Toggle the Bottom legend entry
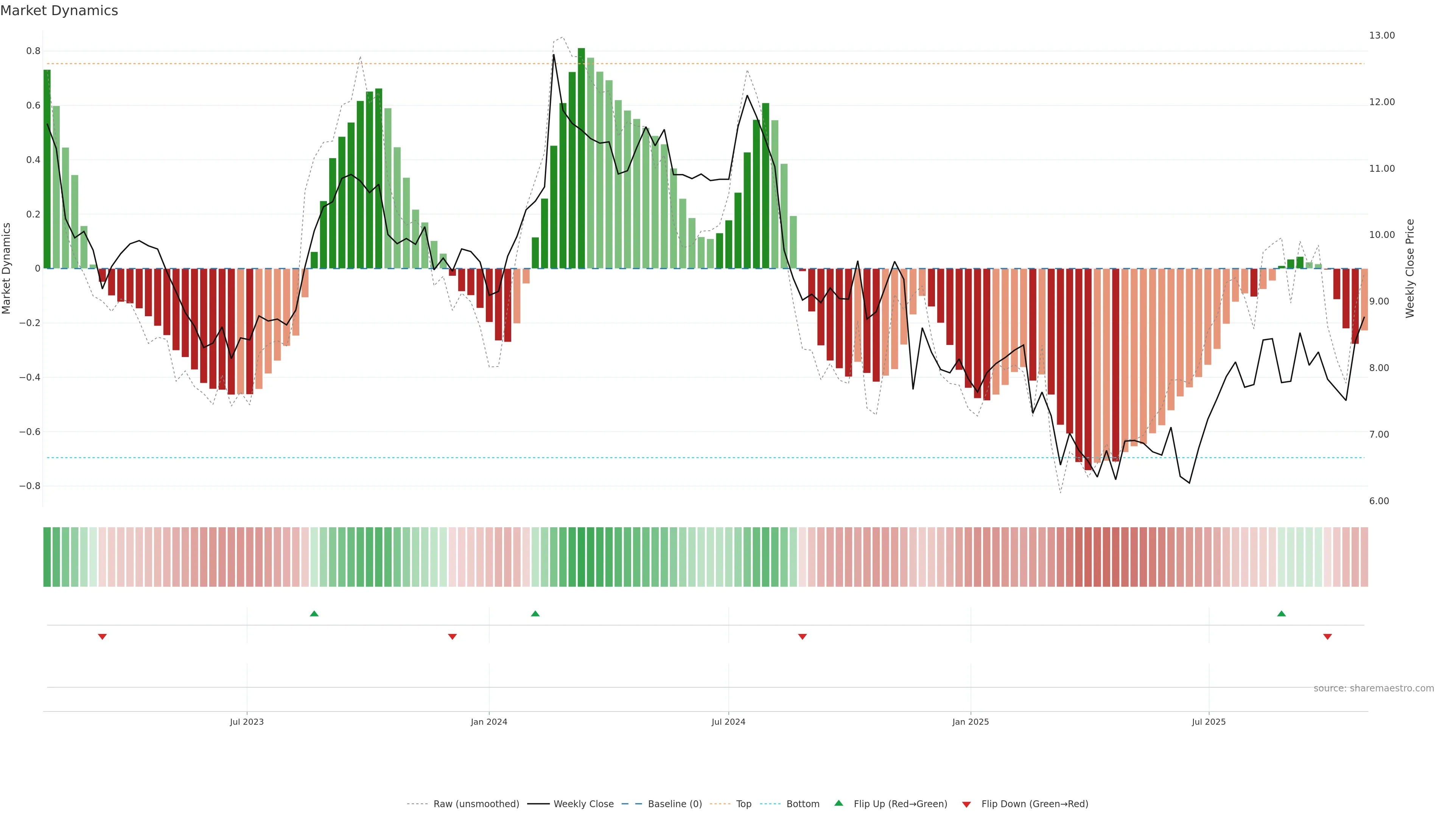 pos(803,804)
